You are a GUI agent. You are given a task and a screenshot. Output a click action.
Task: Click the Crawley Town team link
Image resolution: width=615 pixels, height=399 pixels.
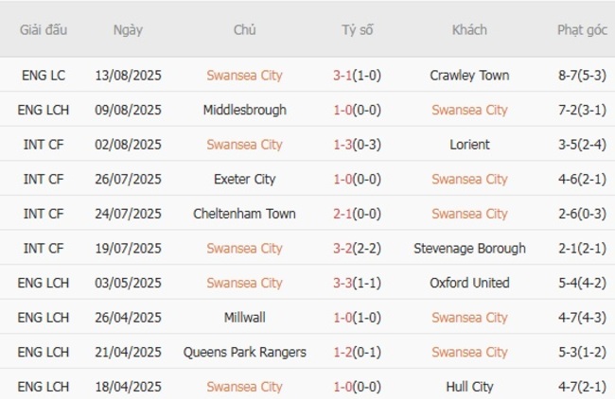click(468, 75)
